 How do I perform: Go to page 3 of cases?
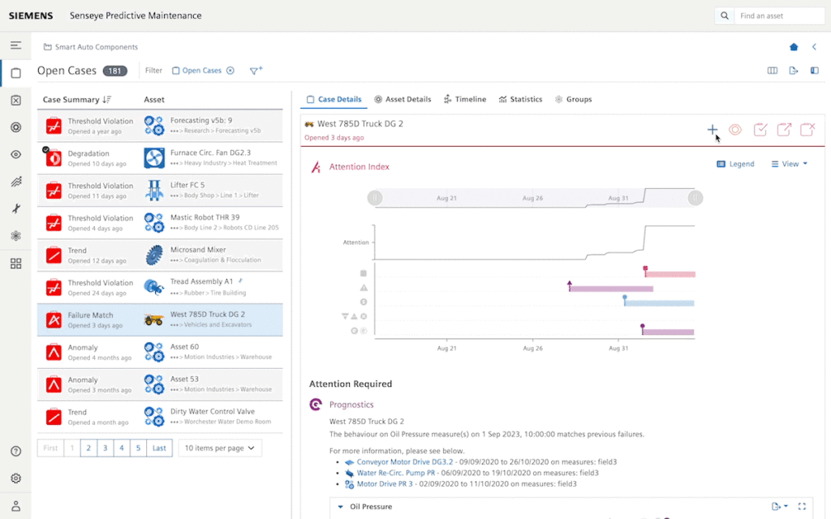[105, 448]
